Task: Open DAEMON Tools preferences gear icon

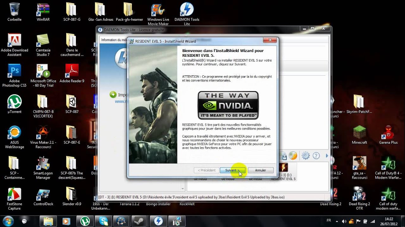Action: (x=305, y=155)
